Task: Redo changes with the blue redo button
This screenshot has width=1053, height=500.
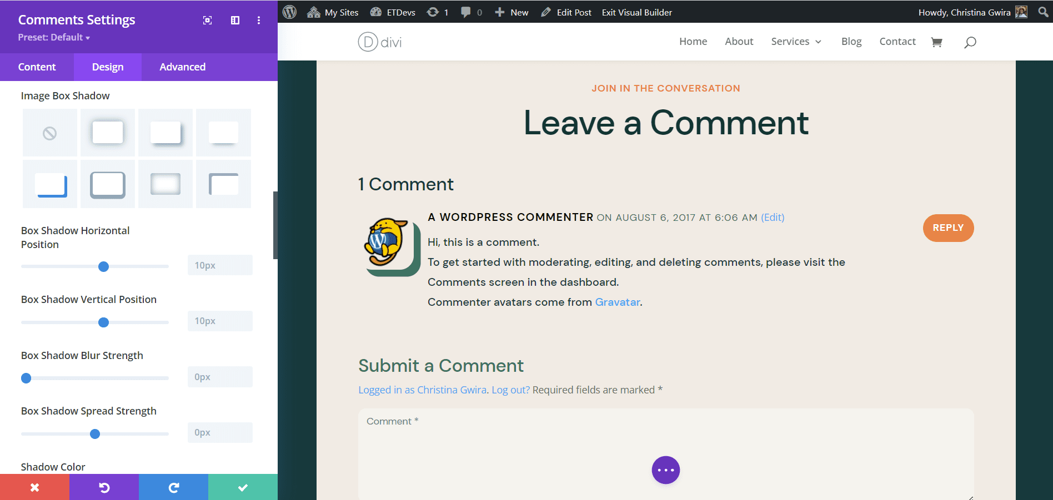Action: (x=173, y=487)
